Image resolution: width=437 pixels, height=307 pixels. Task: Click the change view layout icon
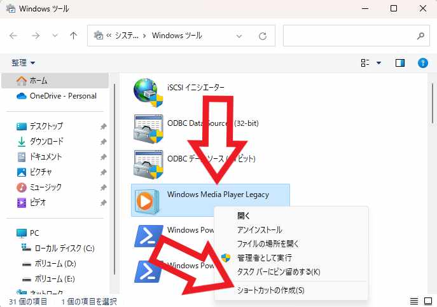point(365,63)
